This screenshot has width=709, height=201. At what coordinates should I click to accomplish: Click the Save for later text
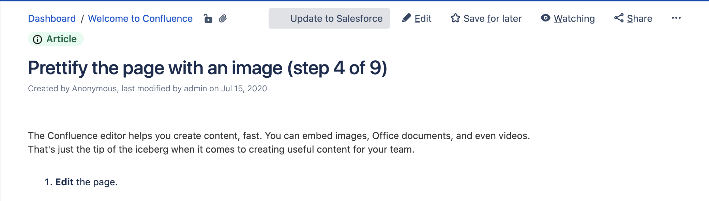pos(492,18)
